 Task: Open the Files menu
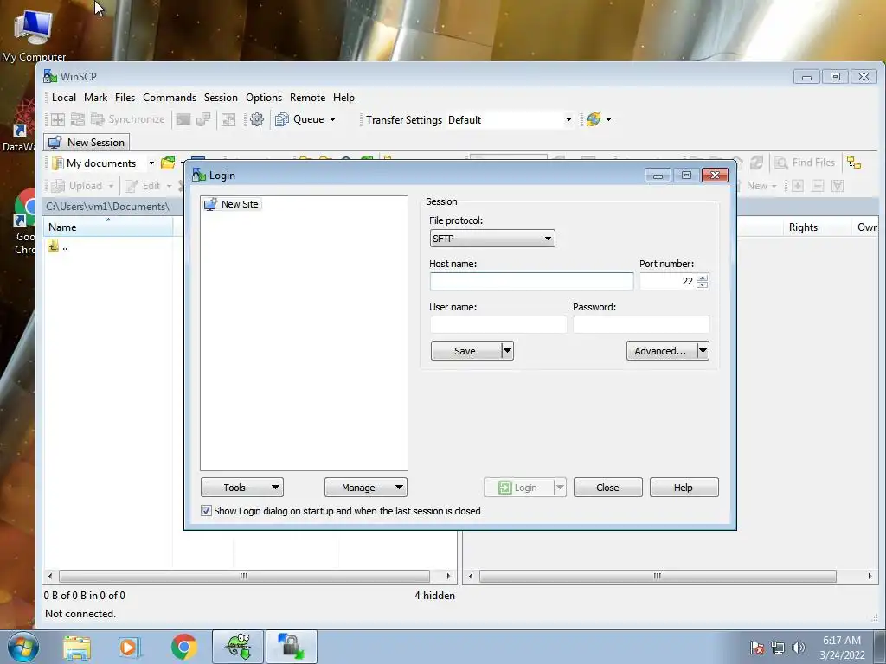pyautogui.click(x=125, y=98)
